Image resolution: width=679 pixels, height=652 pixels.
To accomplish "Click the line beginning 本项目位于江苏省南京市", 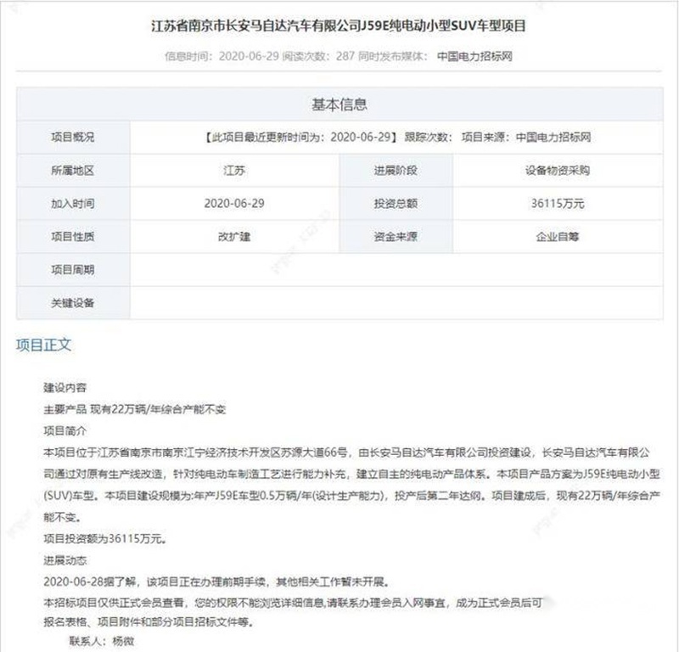I will 346,452.
